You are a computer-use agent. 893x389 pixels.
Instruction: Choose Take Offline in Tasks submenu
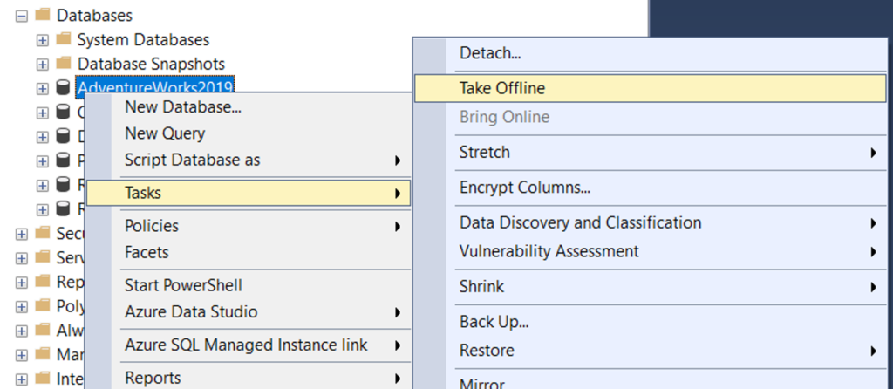click(x=650, y=88)
